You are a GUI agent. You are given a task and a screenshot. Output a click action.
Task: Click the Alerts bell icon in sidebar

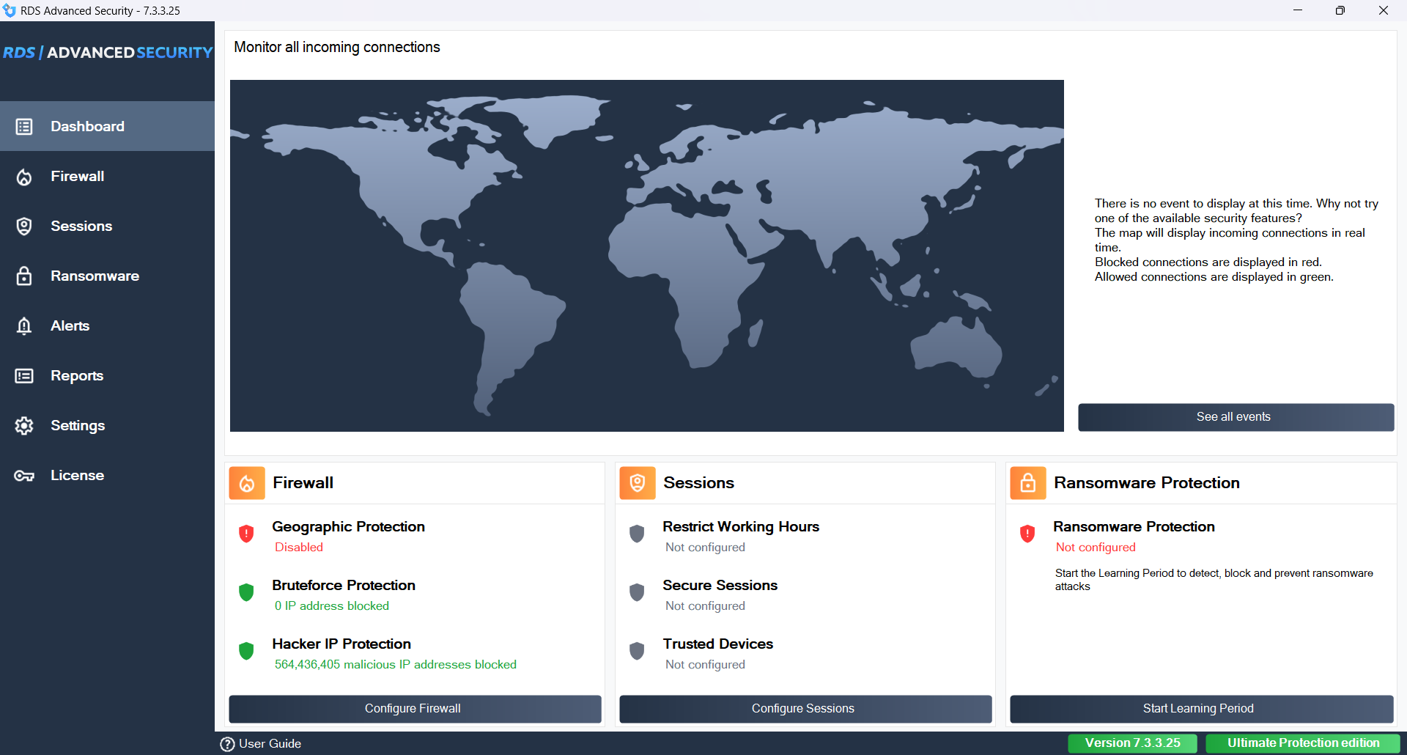click(24, 326)
